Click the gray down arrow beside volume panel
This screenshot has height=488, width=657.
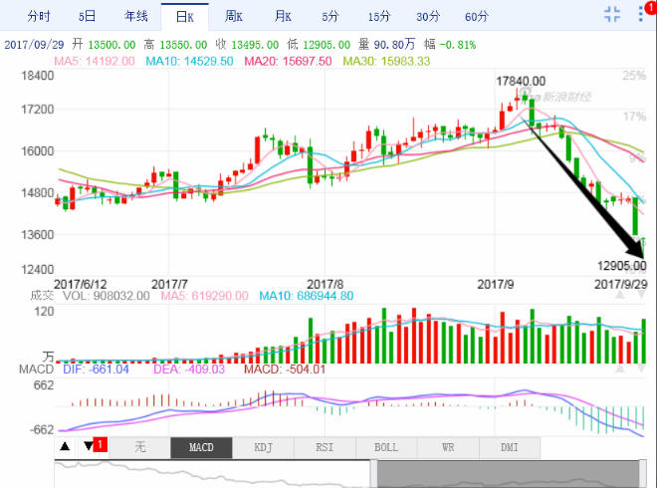coord(641,295)
